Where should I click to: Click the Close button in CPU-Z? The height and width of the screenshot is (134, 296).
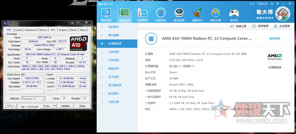click(x=82, y=106)
